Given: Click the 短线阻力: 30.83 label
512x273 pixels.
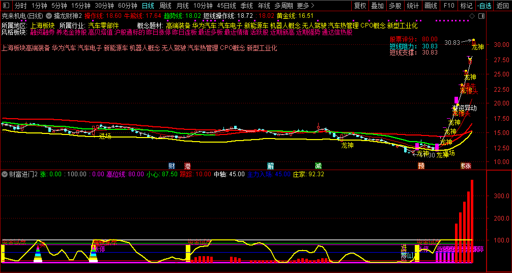Looking at the screenshot, I should [x=413, y=46].
